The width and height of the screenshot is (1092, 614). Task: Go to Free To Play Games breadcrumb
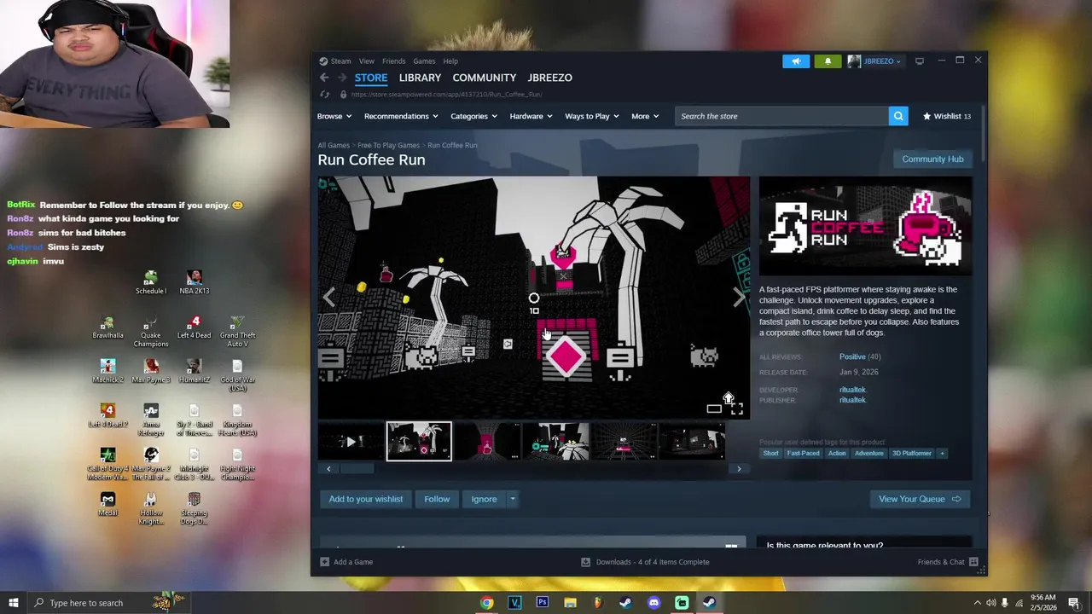[388, 145]
